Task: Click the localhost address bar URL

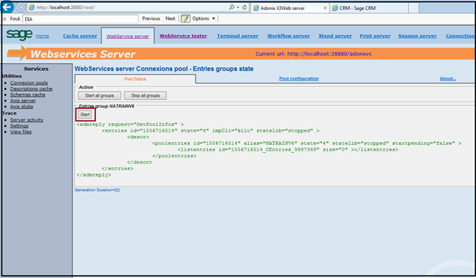Action: pos(66,8)
